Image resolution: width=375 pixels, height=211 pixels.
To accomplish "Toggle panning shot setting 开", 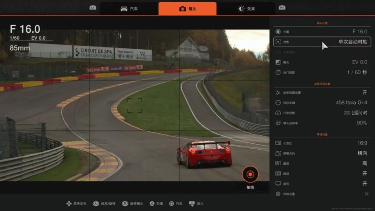I will tap(364, 92).
